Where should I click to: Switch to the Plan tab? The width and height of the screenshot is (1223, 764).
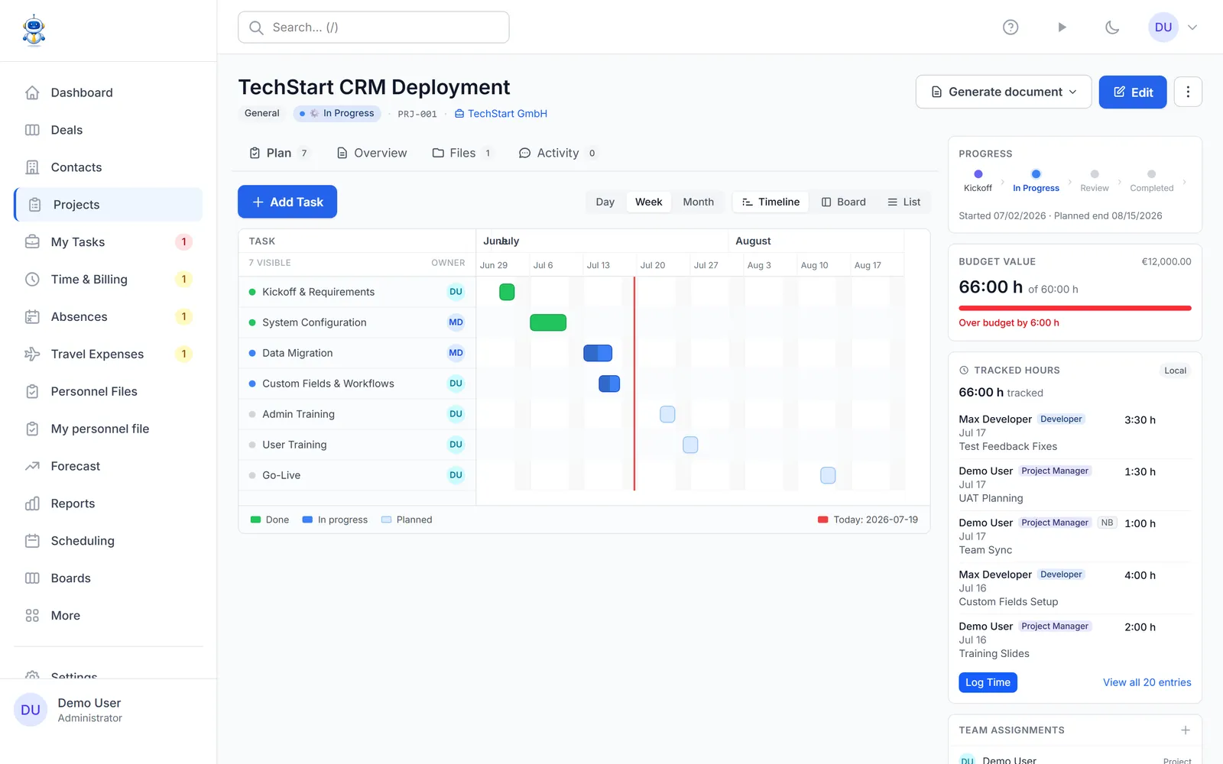point(279,153)
